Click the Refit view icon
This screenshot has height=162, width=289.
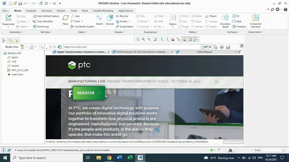(138, 39)
